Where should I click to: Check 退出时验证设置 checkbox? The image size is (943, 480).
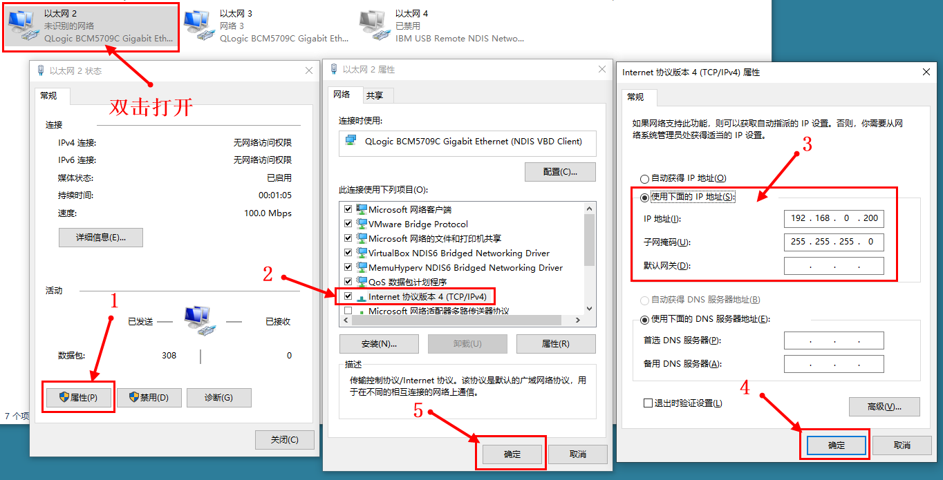(648, 403)
